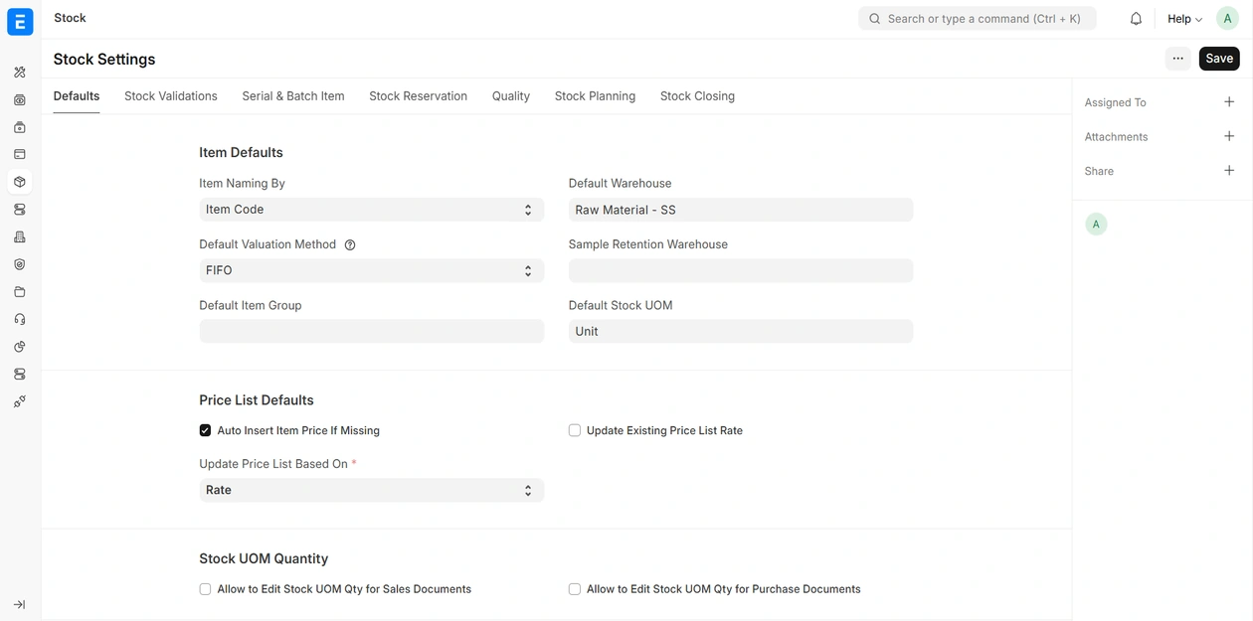This screenshot has height=621, width=1253.
Task: Switch to the Stock Validations tab
Action: point(170,96)
